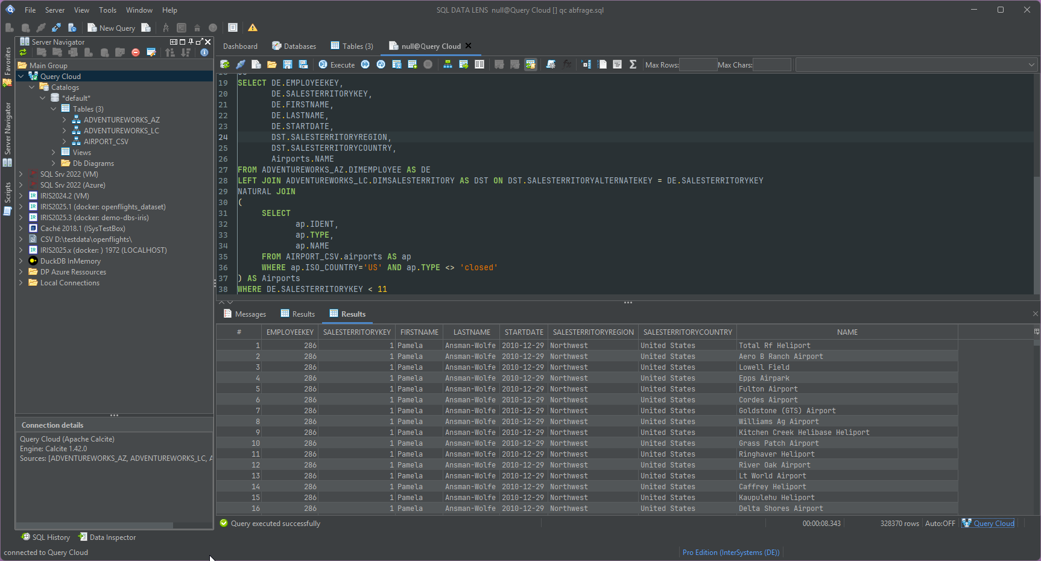
Task: Click Pro Edition (InterSystems (DE)) link
Action: (x=731, y=553)
